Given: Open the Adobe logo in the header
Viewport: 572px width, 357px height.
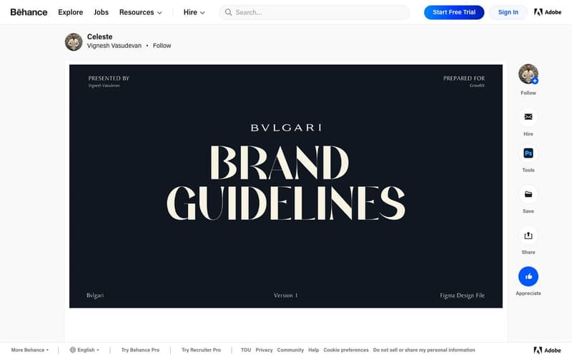Looking at the screenshot, I should (x=548, y=12).
